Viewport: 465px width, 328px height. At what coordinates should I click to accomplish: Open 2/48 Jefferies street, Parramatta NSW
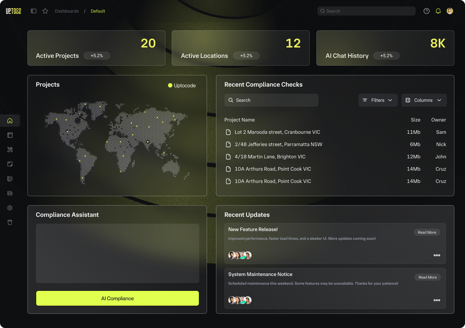[x=278, y=144]
